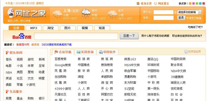The image size is (208, 101).
Task: Click the book icon on 实用查询 tab
Action: click(x=78, y=52)
